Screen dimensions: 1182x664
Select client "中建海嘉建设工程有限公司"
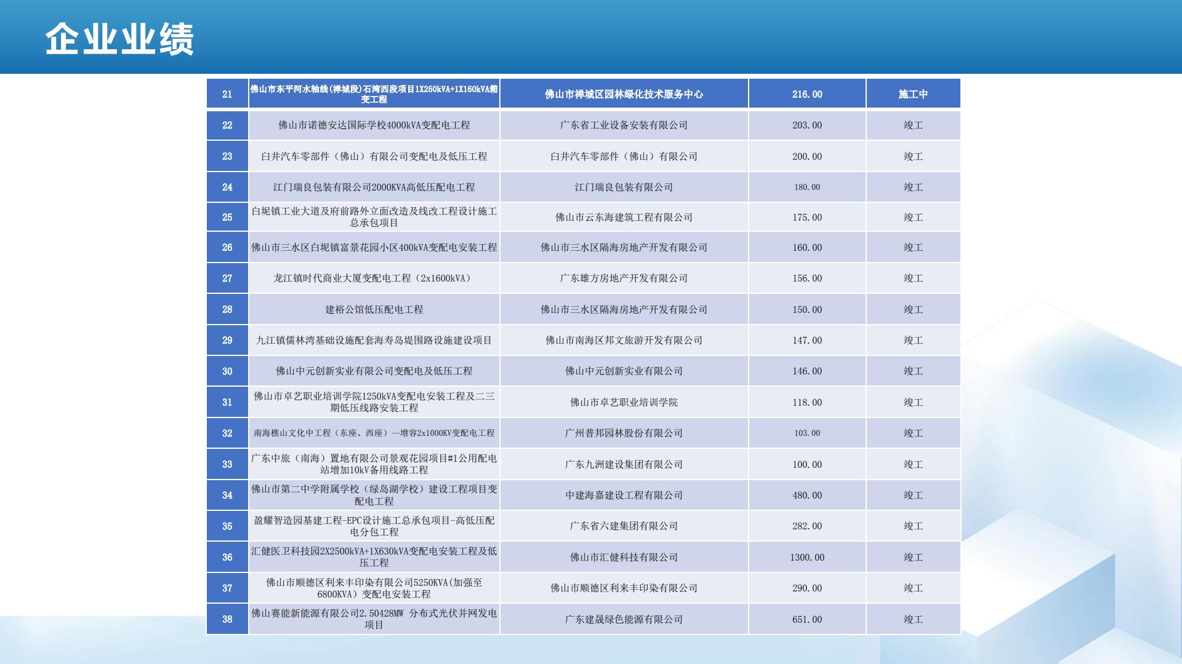(x=624, y=496)
